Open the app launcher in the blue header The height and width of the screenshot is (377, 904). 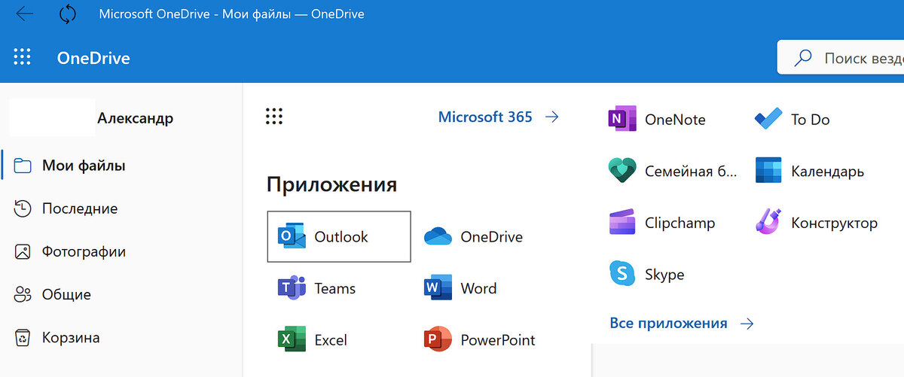click(23, 57)
